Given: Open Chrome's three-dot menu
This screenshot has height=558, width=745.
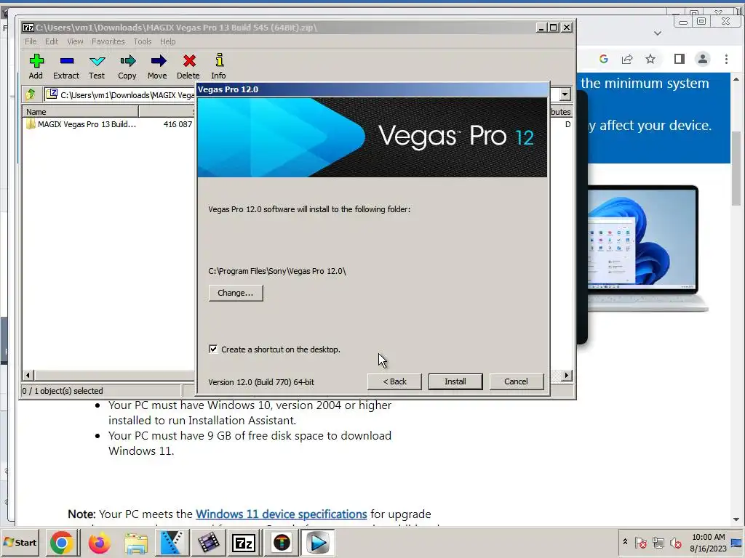Looking at the screenshot, I should pyautogui.click(x=726, y=59).
